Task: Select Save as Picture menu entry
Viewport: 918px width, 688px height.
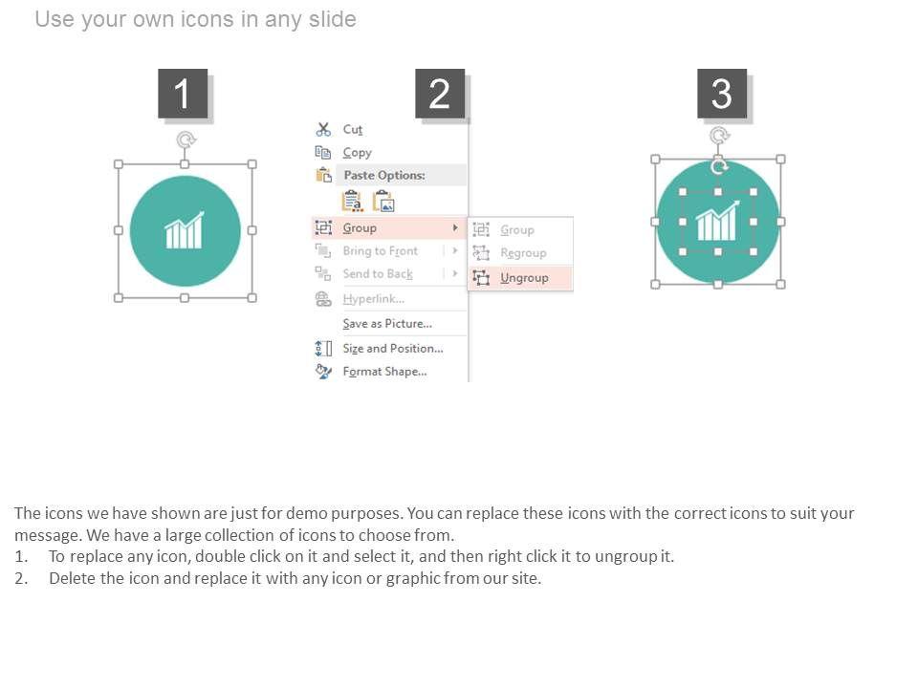Action: pos(387,324)
